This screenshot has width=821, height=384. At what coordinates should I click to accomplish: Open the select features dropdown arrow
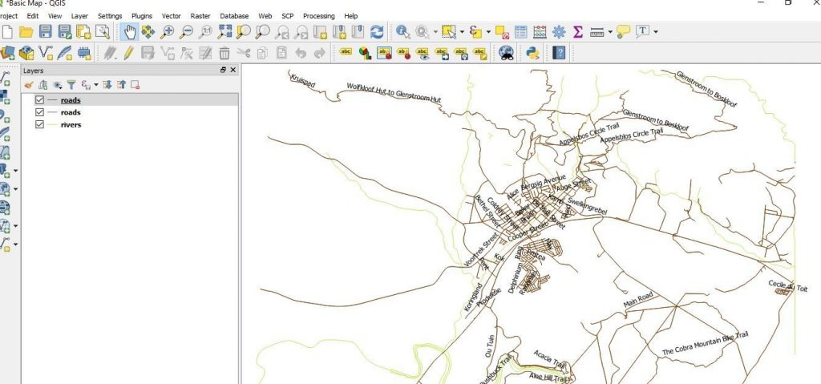[x=463, y=32]
